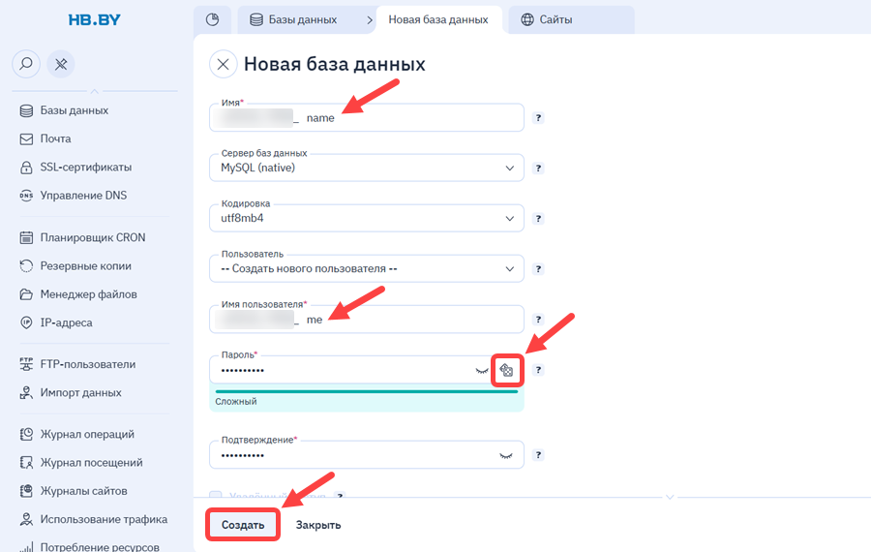871x552 pixels.
Task: Open the dashboard pie-chart tab icon
Action: pos(212,20)
